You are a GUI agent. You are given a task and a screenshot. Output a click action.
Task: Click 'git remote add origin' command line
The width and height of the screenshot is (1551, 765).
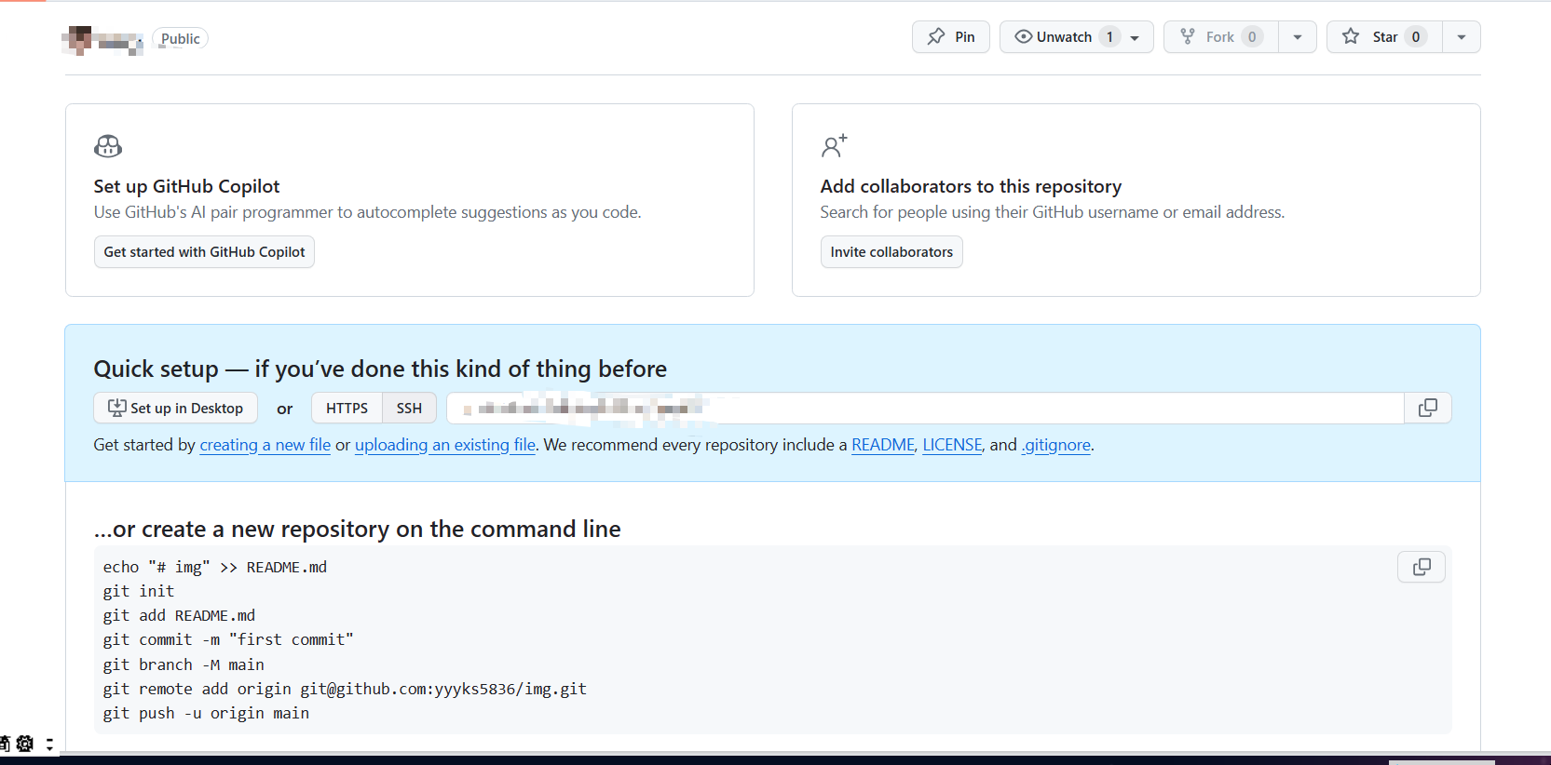(x=345, y=689)
